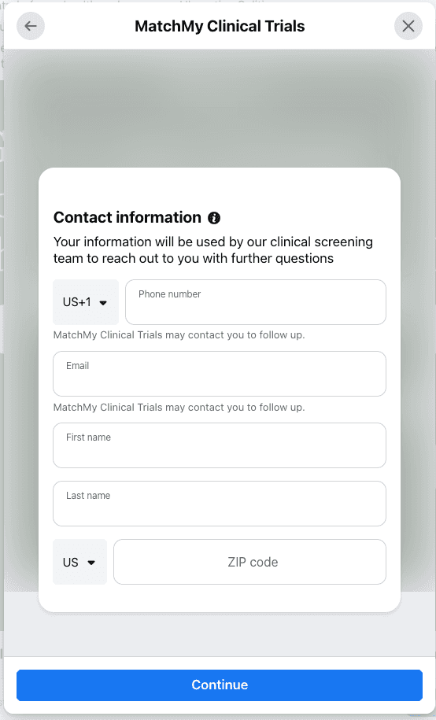Select the Contact information heading
Screen dimensions: 436x720
[x=127, y=217]
